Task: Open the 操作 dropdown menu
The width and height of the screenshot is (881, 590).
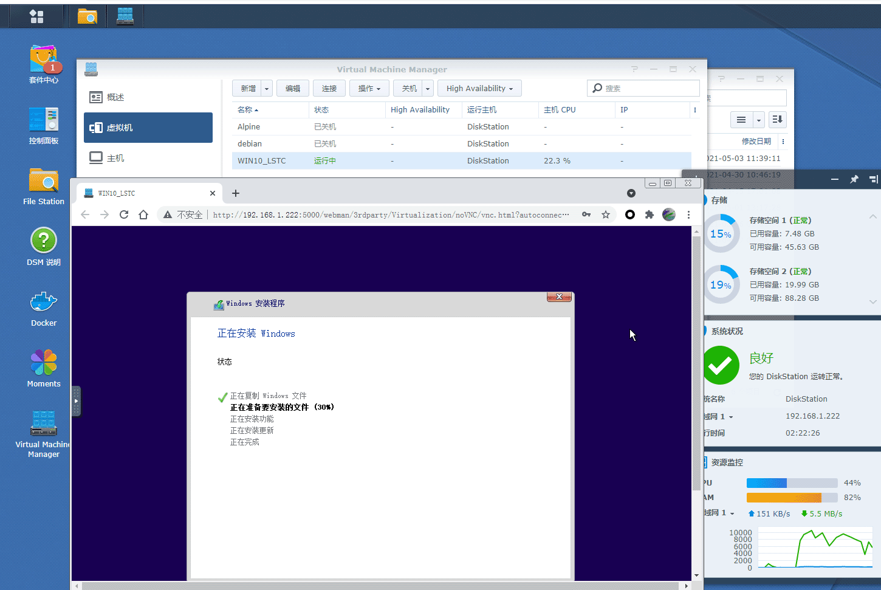Action: pyautogui.click(x=369, y=89)
